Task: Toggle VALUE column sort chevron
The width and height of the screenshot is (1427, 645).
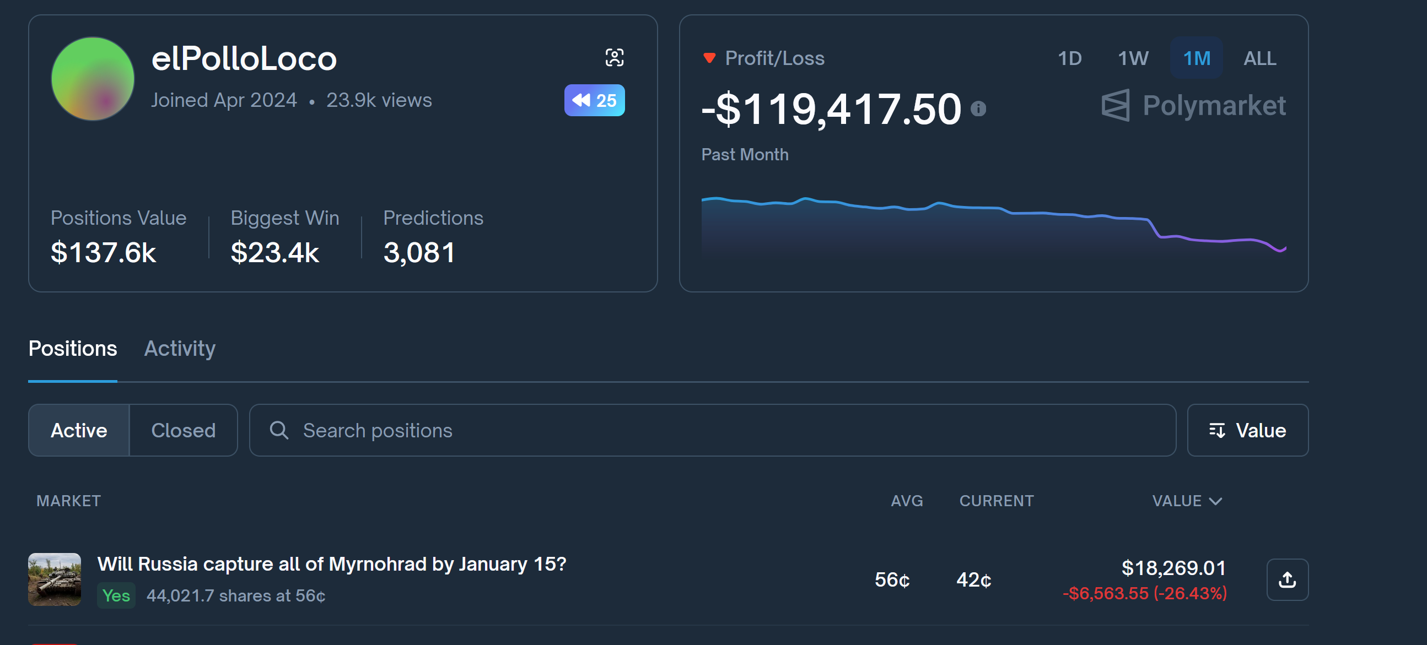Action: (1215, 501)
